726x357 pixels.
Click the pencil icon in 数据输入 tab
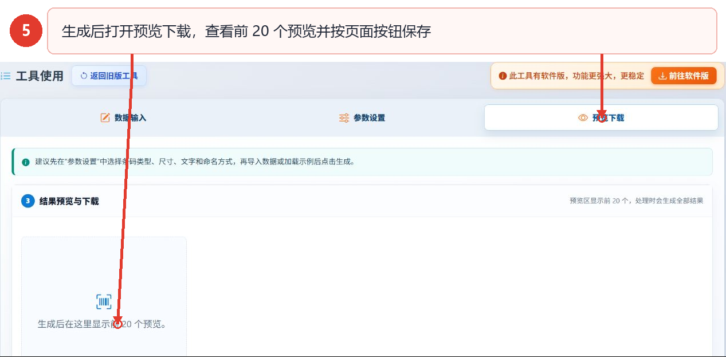point(105,117)
